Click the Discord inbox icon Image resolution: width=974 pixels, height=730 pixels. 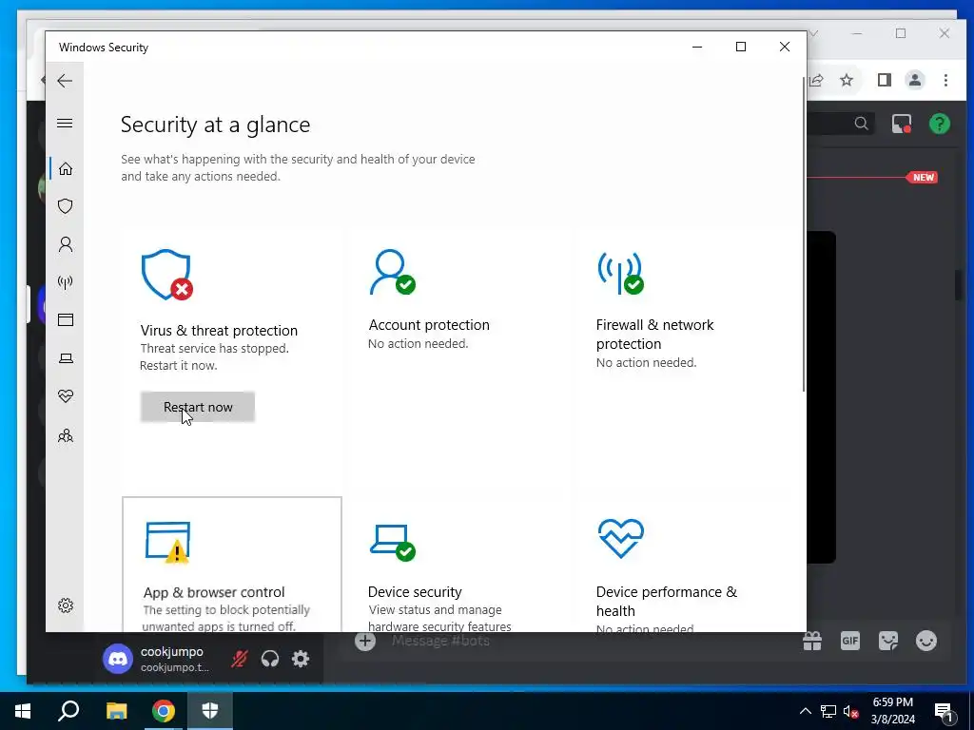click(902, 125)
